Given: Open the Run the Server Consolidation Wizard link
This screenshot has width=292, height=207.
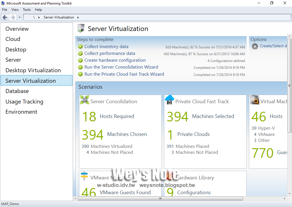Looking at the screenshot, I should pyautogui.click(x=121, y=67).
